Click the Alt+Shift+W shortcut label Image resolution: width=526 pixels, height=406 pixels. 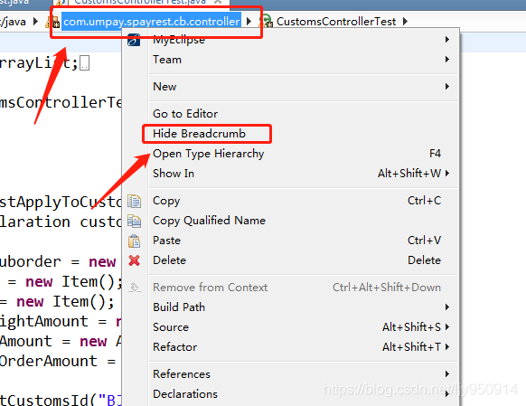point(409,174)
